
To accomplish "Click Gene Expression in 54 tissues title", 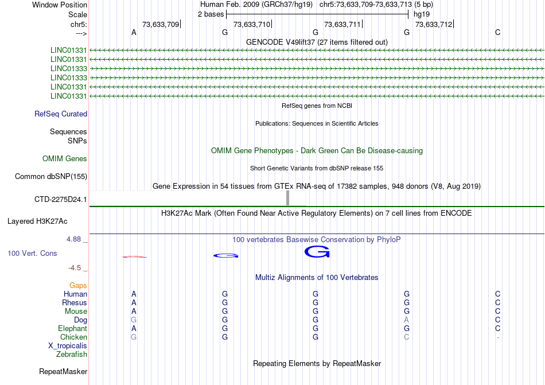I will coord(317,186).
